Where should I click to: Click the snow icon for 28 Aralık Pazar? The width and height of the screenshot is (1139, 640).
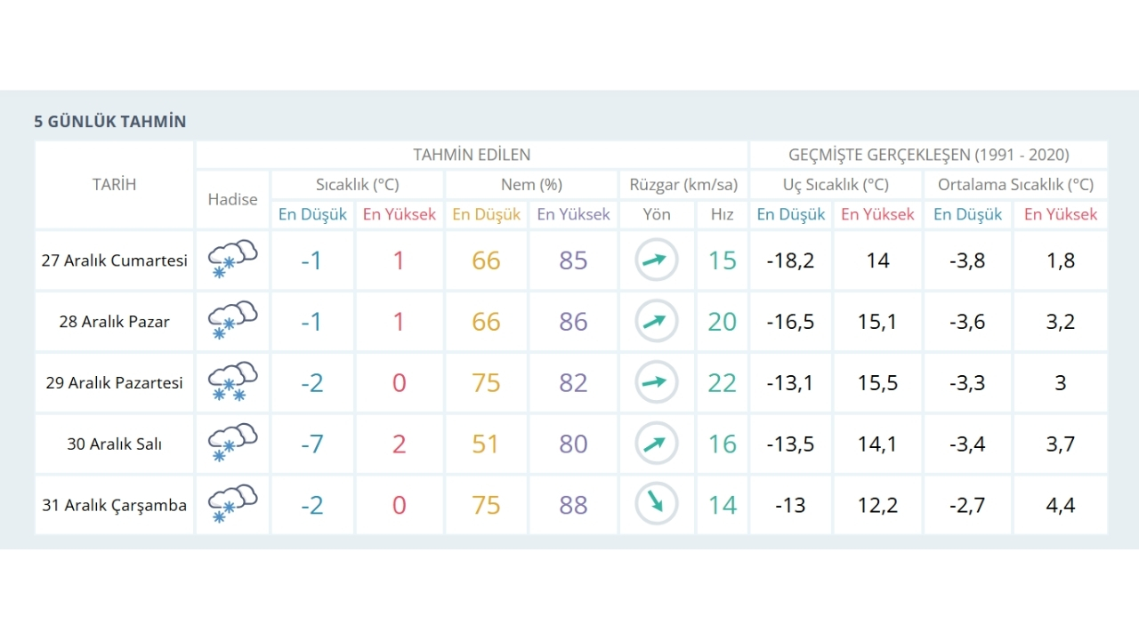click(x=232, y=321)
